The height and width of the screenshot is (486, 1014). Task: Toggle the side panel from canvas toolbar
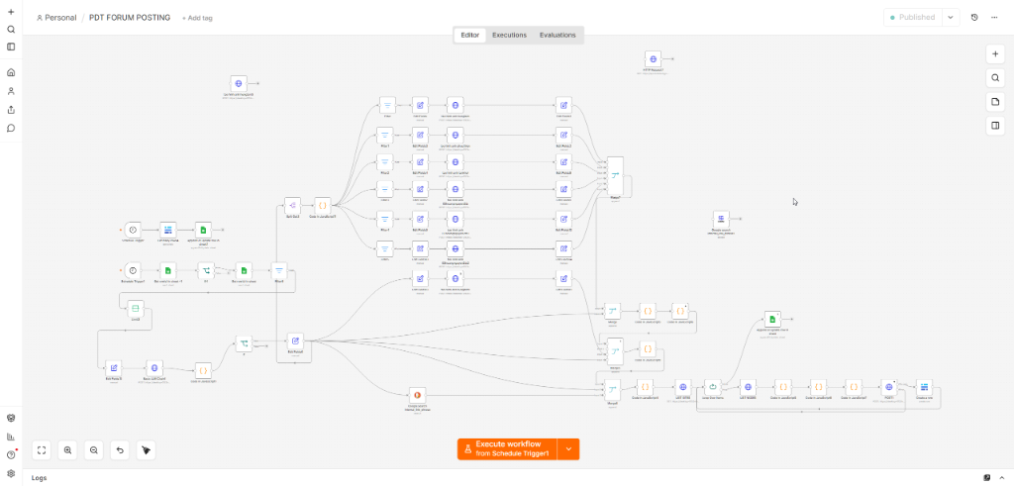(995, 126)
